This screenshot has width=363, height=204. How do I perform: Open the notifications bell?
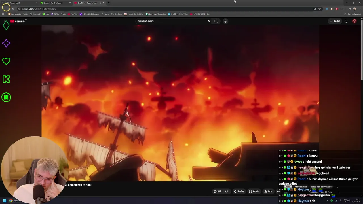(346, 21)
